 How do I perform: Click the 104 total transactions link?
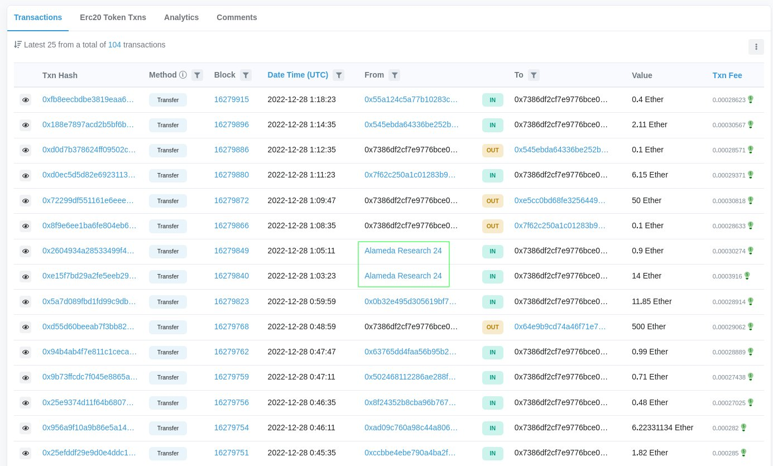[114, 45]
